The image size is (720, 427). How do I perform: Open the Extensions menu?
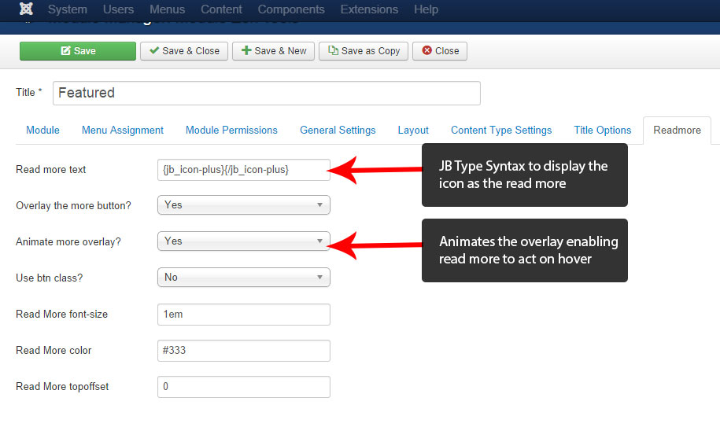tap(369, 9)
